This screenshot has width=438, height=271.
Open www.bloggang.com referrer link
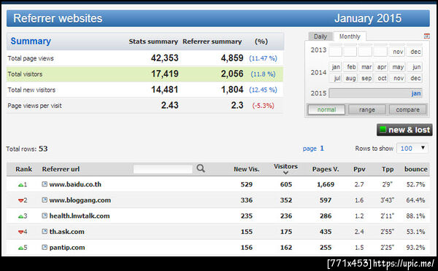click(80, 200)
